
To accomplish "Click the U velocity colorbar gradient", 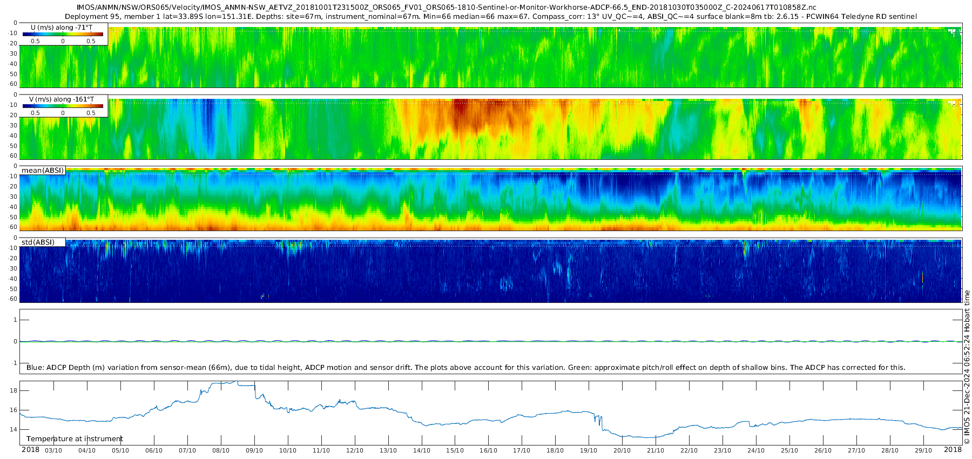I will click(x=63, y=34).
